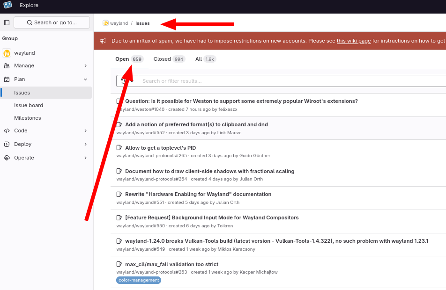Click issue icon beside toplevel's PID issue
This screenshot has height=290, width=446.
pos(119,148)
